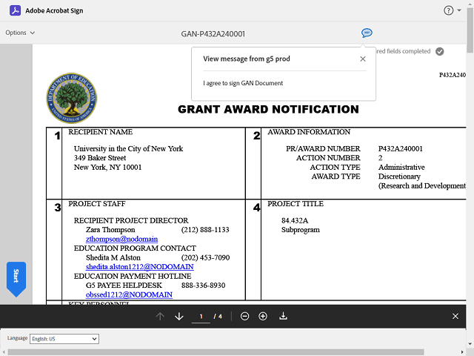Close the message from g5 prod popup
The image size is (474, 356).
click(362, 59)
